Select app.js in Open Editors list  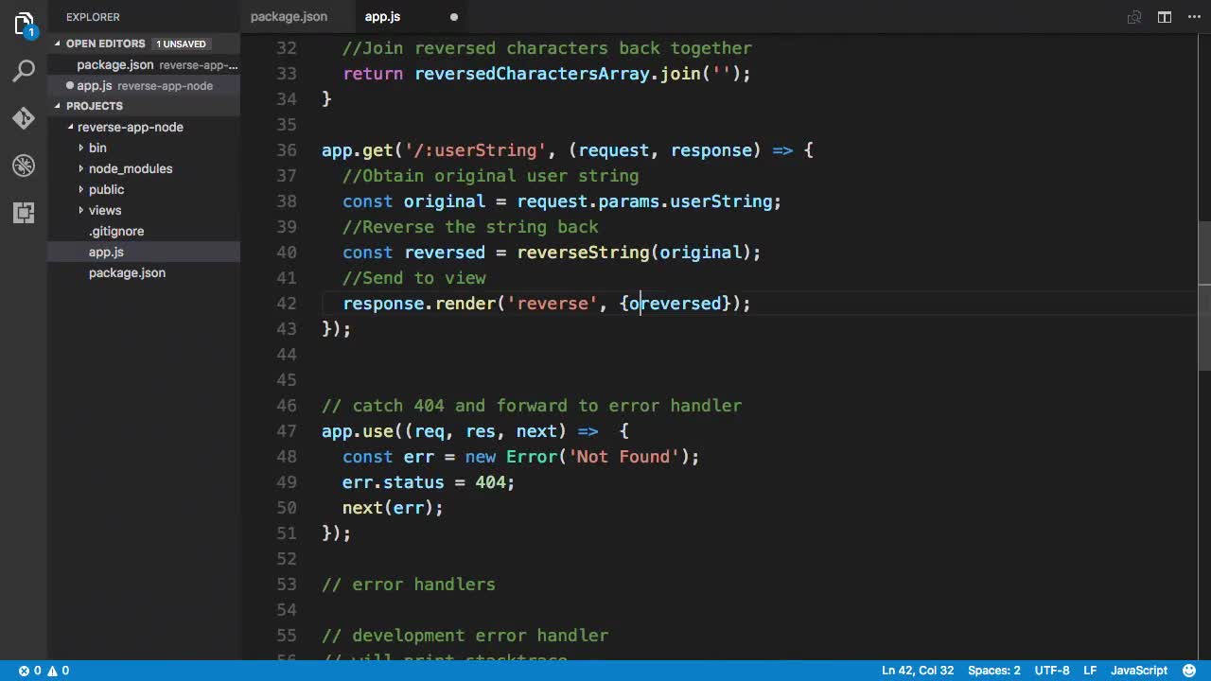tap(144, 85)
